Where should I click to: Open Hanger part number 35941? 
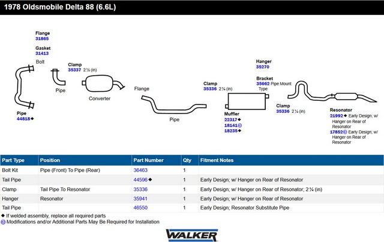(x=140, y=199)
